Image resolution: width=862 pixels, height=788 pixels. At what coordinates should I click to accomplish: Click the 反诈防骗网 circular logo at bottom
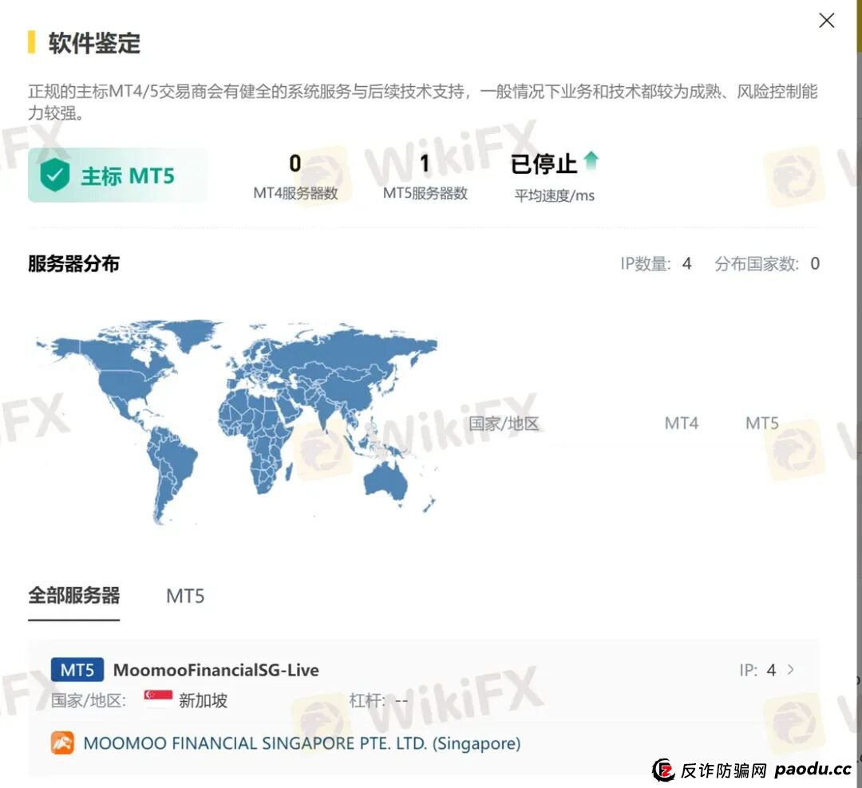pos(665,771)
